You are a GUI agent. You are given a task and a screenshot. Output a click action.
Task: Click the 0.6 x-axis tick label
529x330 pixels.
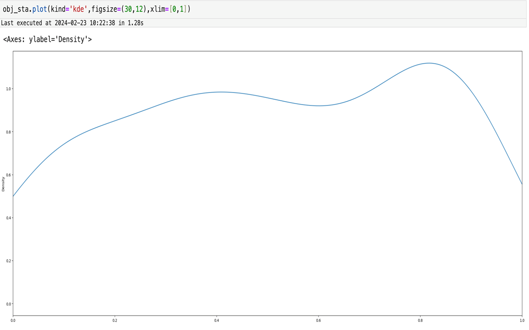coord(319,320)
